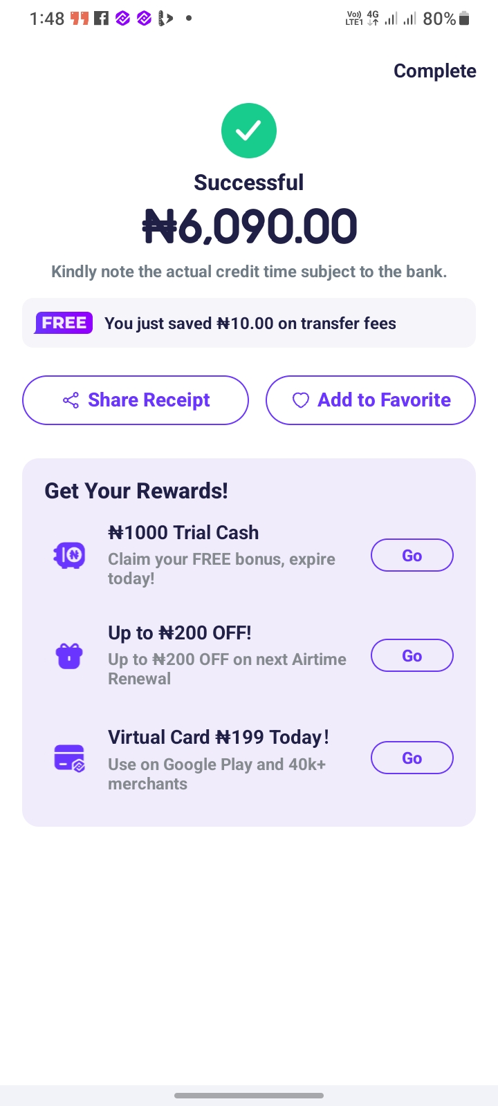Tap the Add to Favorite button

click(x=371, y=400)
